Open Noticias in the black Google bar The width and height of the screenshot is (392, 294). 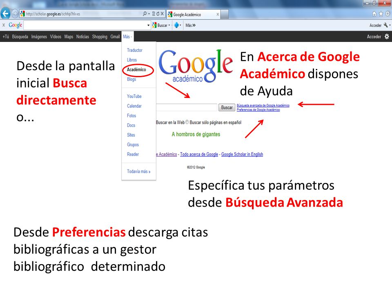click(82, 36)
